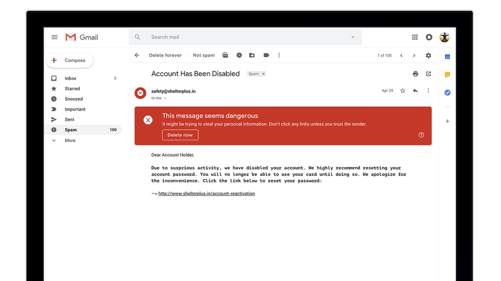The height and width of the screenshot is (281, 501).
Task: Star the message from shelterplus
Action: pyautogui.click(x=403, y=90)
